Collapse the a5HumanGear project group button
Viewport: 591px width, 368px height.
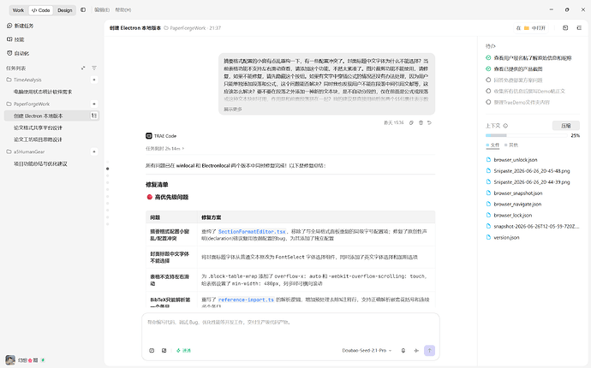[94, 151]
